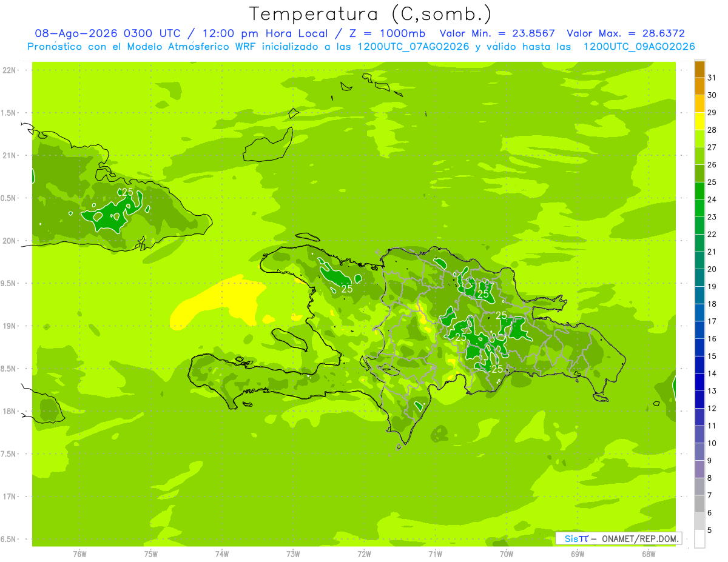
Task: Click the latitude axis label '9.5N'
Action: coord(9,283)
